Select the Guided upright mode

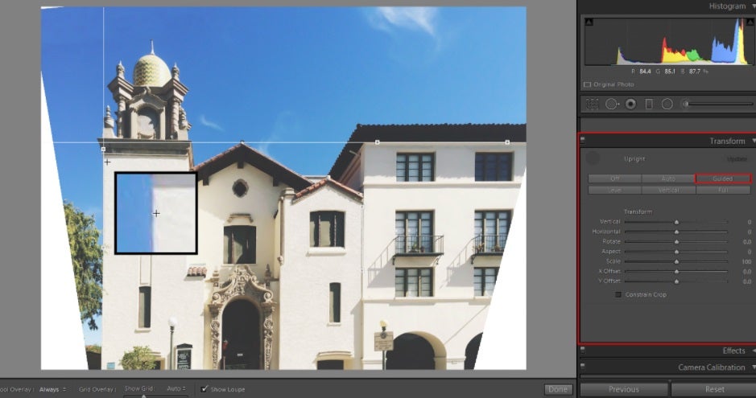(722, 178)
